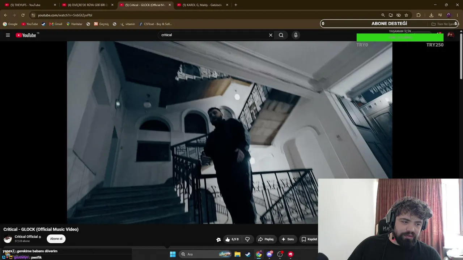Open the Haritalar bookmark
Screen dimensions: 463x260
coord(74,24)
